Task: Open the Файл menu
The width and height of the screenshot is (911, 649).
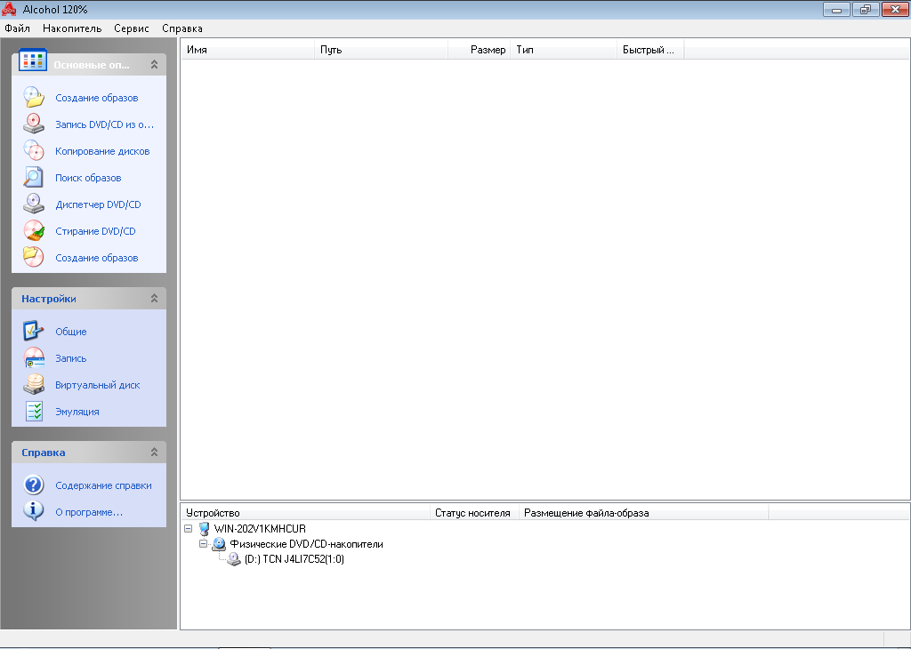Action: click(18, 28)
